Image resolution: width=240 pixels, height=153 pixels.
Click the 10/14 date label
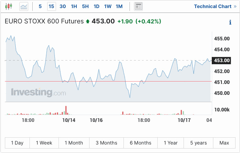tap(69, 120)
